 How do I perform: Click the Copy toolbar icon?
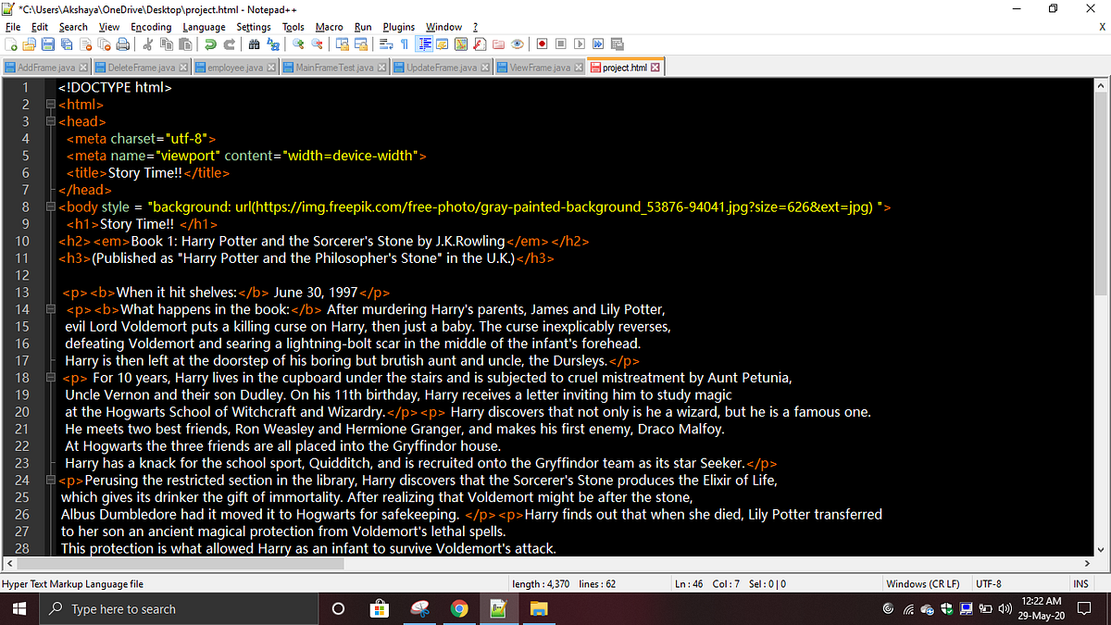[167, 44]
